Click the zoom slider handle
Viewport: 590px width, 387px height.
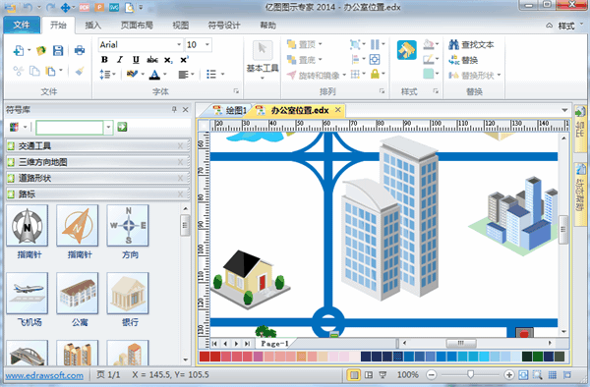point(470,374)
